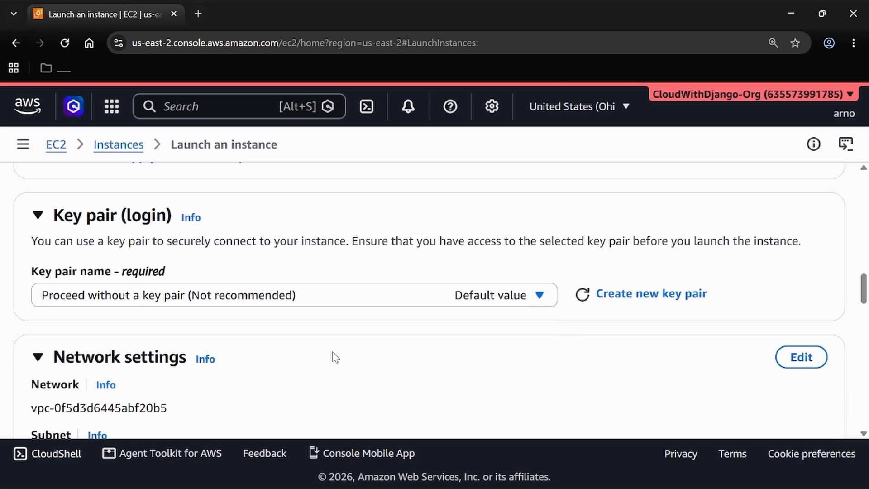The width and height of the screenshot is (869, 489).
Task: Toggle the side navigation hamburger menu
Action: point(23,144)
